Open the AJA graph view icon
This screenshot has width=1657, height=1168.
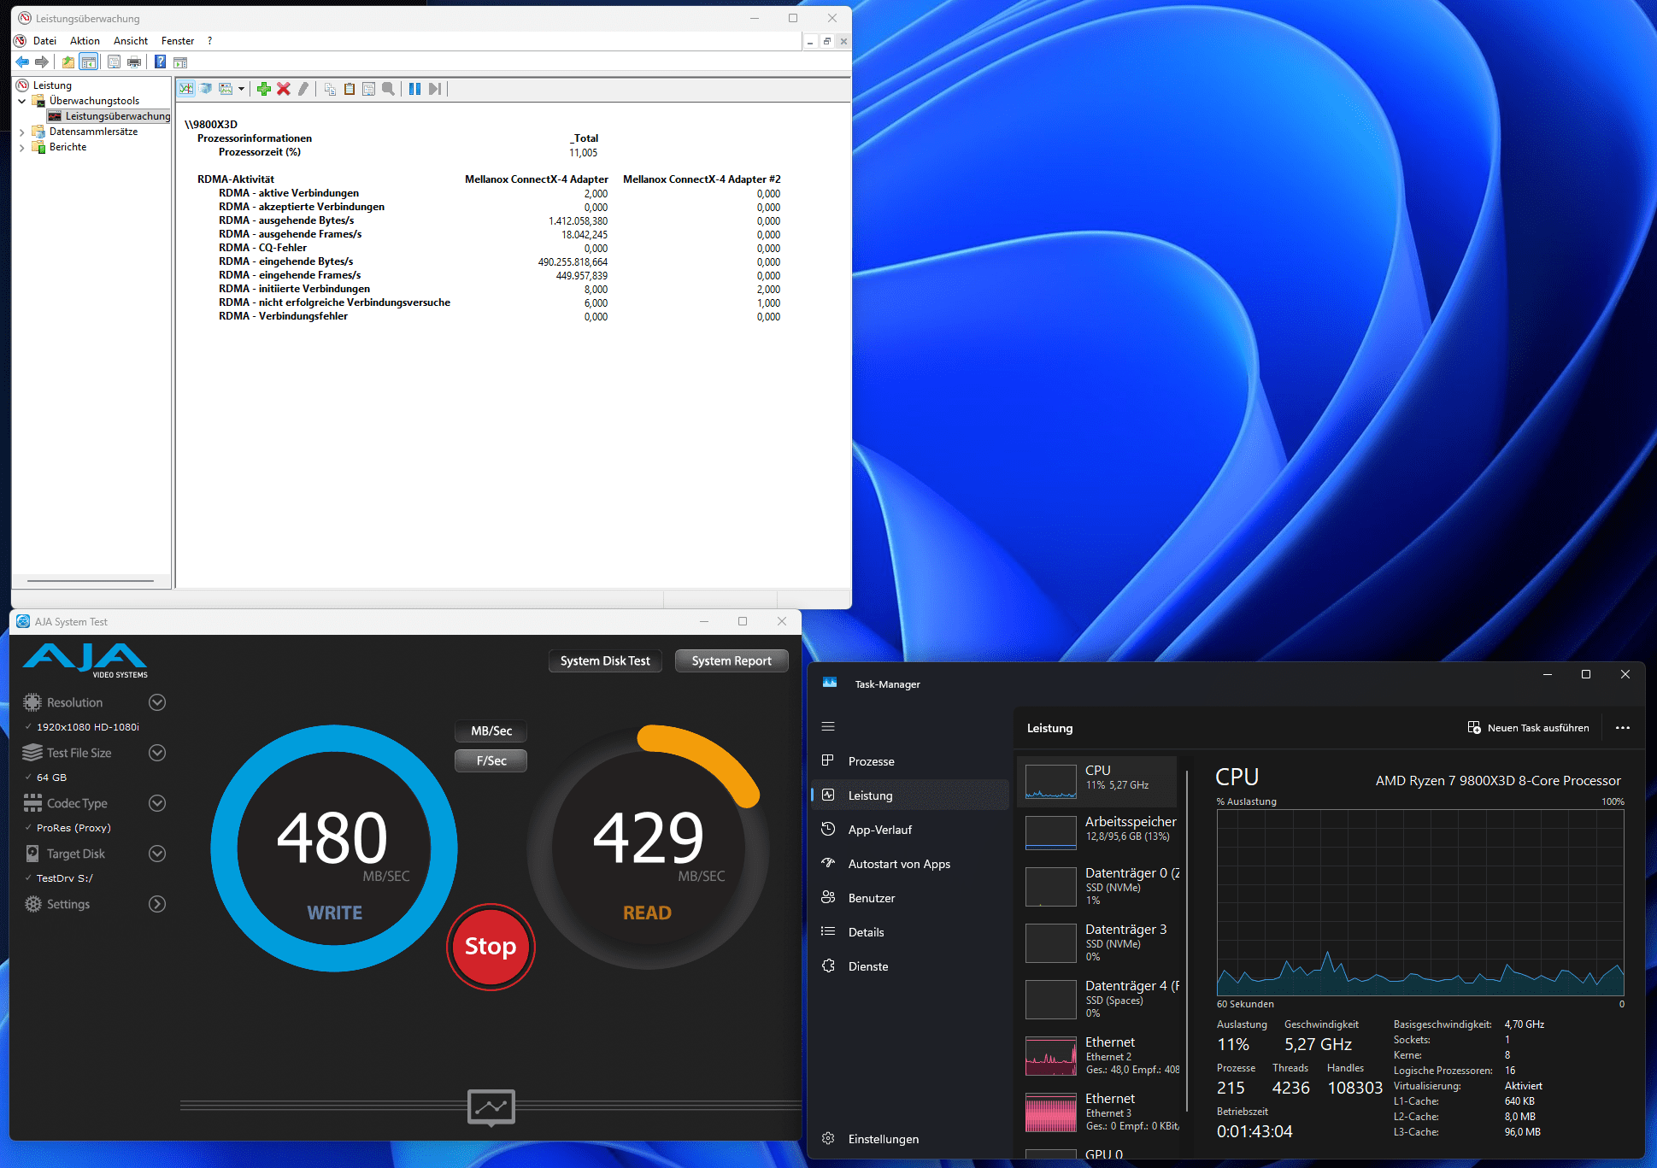(491, 1107)
